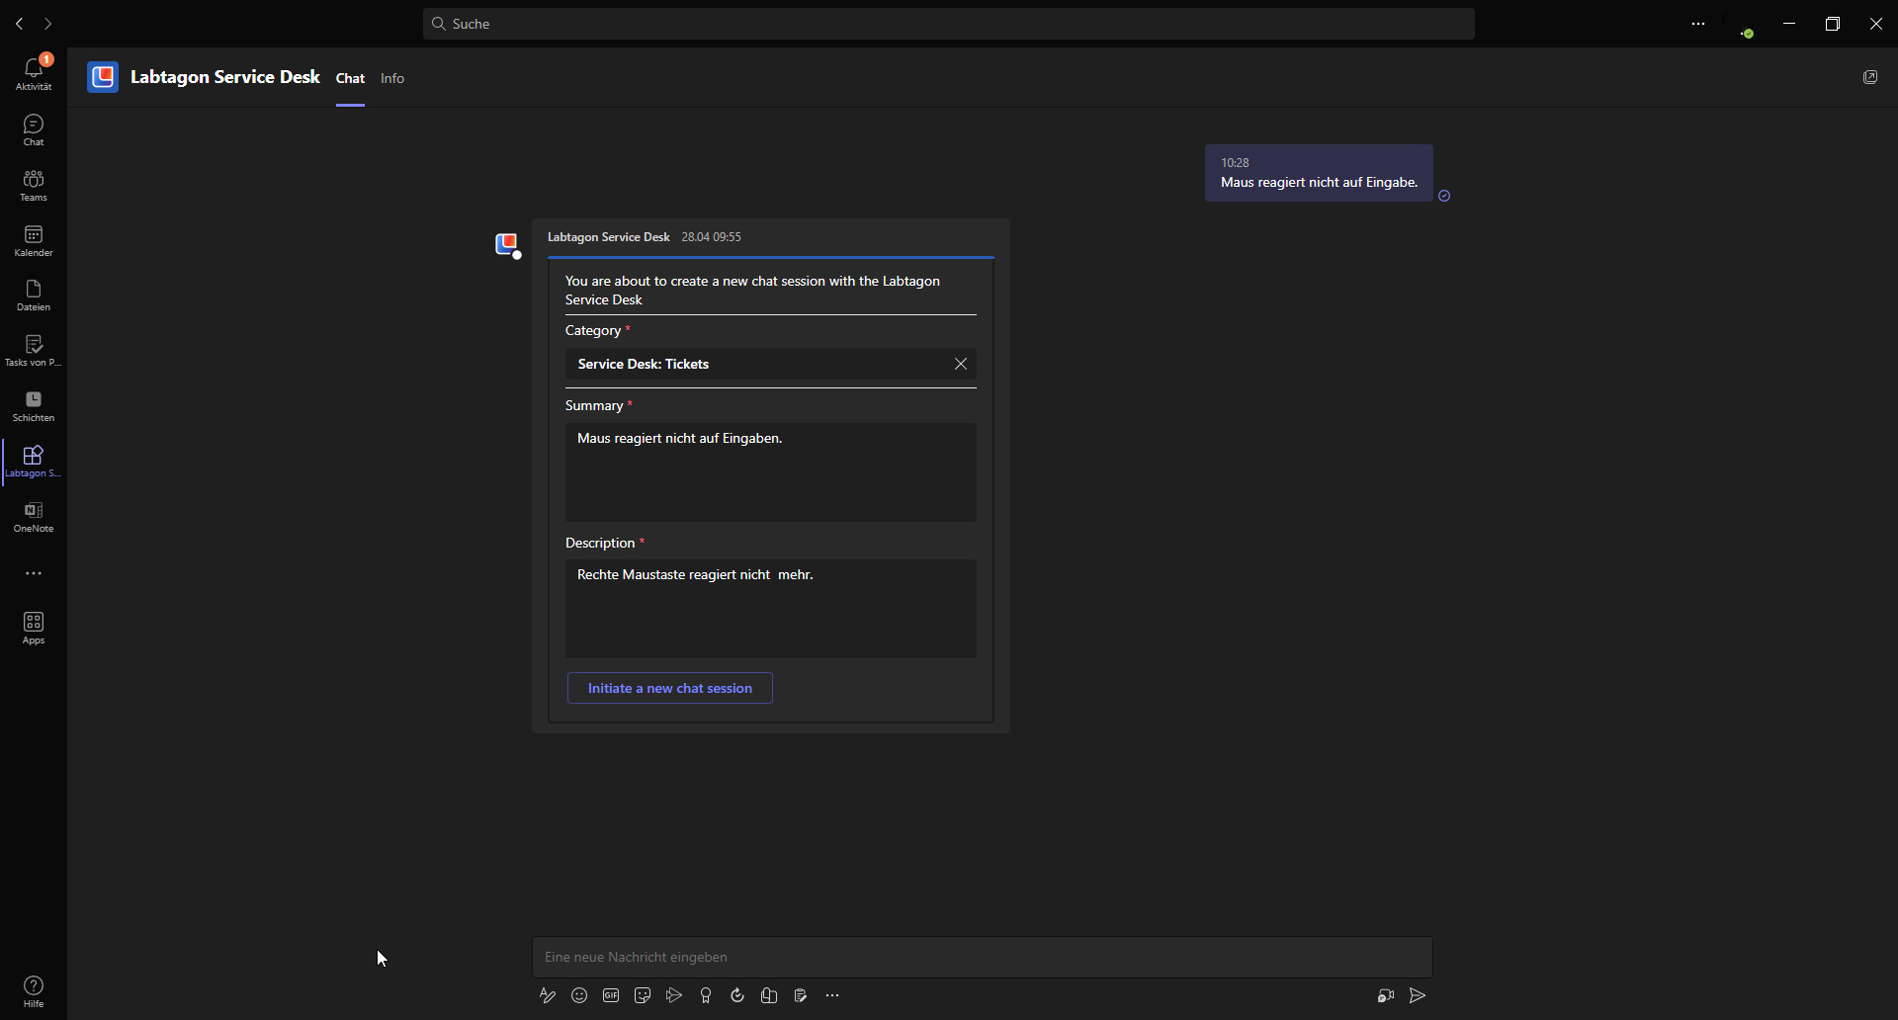This screenshot has height=1020, width=1898.
Task: Open the sticker picker
Action: tap(643, 995)
